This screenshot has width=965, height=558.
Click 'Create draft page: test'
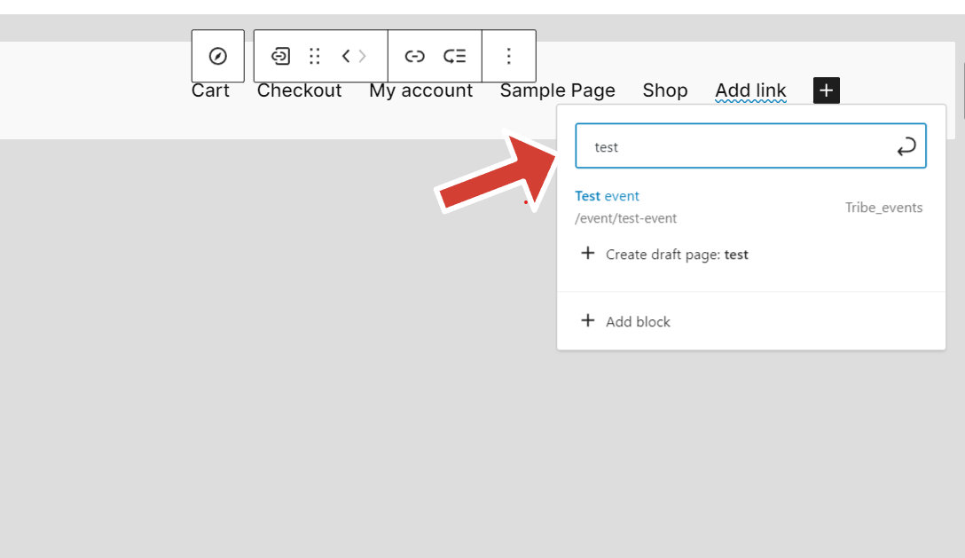tap(676, 255)
